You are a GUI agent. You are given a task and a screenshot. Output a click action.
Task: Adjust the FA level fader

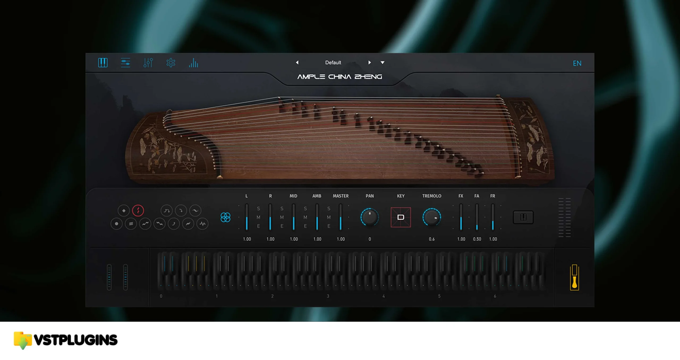point(477,217)
